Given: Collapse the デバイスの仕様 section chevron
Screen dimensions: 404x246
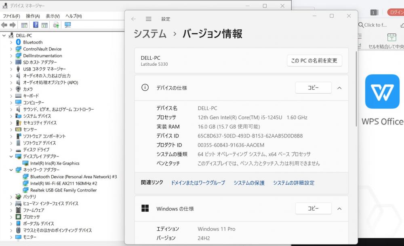Looking at the screenshot, I should (x=339, y=88).
